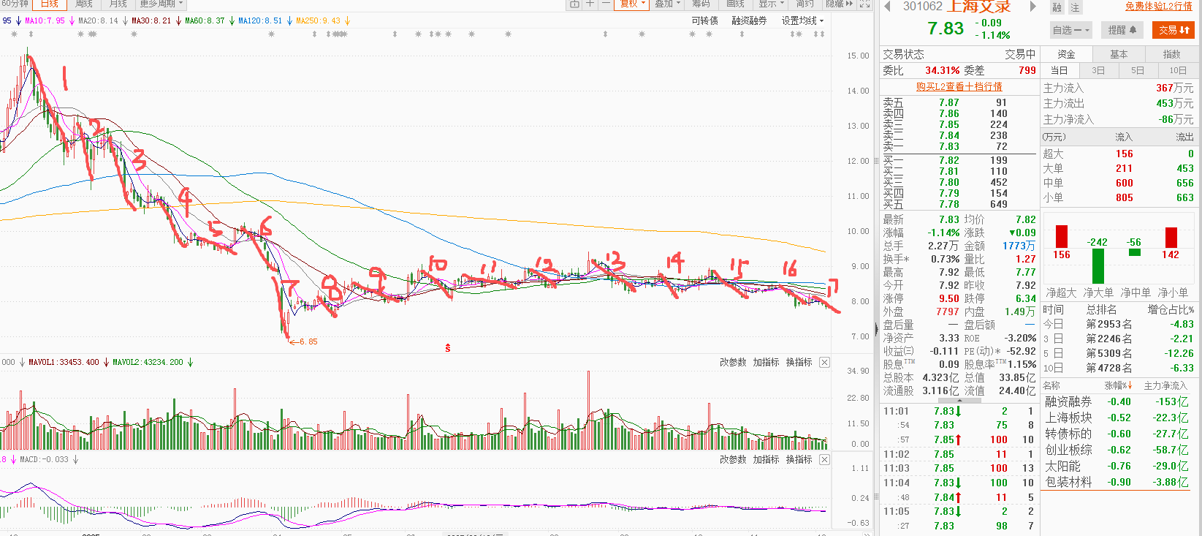
Task: Click 加指标 in volume panel
Action: click(x=766, y=362)
